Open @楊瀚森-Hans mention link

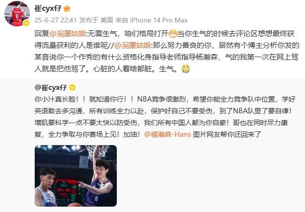click(x=168, y=134)
